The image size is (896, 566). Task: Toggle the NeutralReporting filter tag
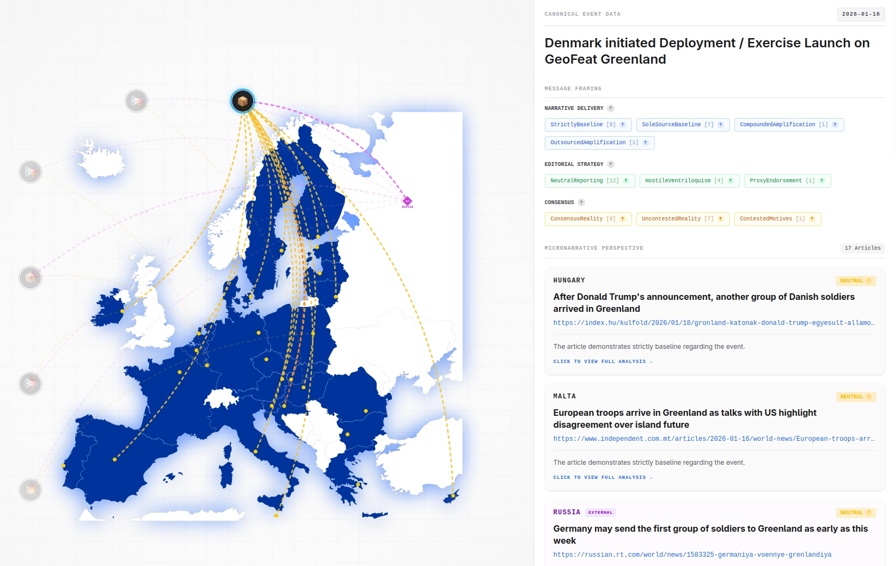coord(590,181)
